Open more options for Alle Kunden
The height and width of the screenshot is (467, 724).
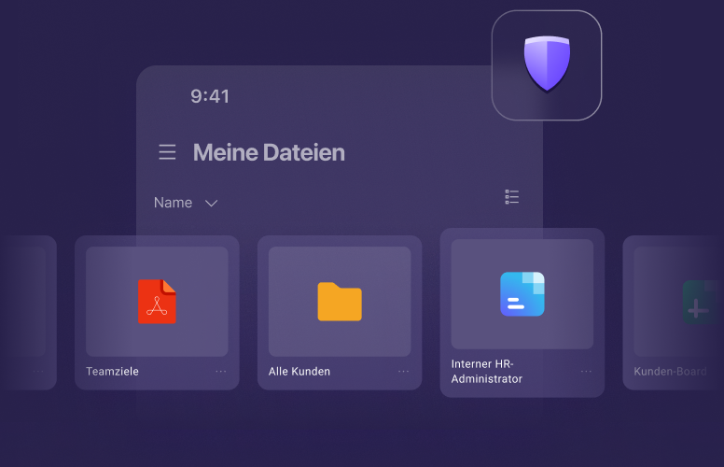[404, 371]
